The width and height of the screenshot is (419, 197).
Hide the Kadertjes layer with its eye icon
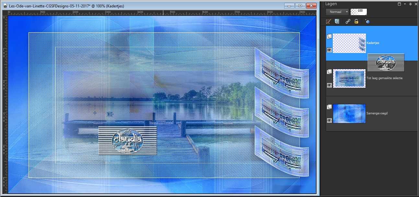click(x=329, y=50)
